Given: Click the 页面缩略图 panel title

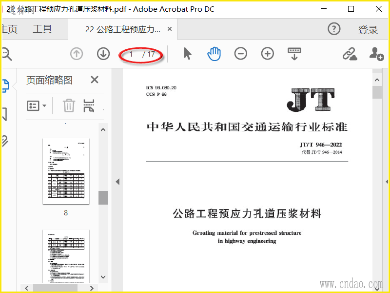Looking at the screenshot, I should [50, 80].
